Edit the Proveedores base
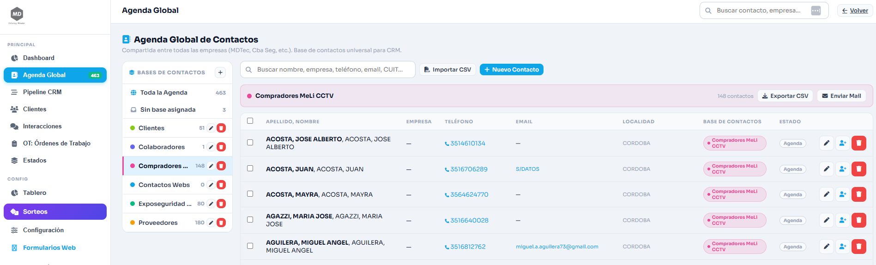876x265 pixels. (x=211, y=223)
